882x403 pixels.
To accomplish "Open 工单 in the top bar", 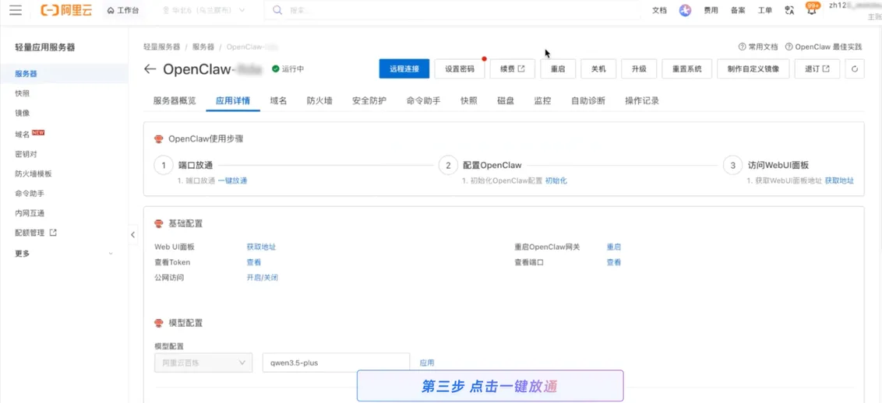I will [x=765, y=10].
